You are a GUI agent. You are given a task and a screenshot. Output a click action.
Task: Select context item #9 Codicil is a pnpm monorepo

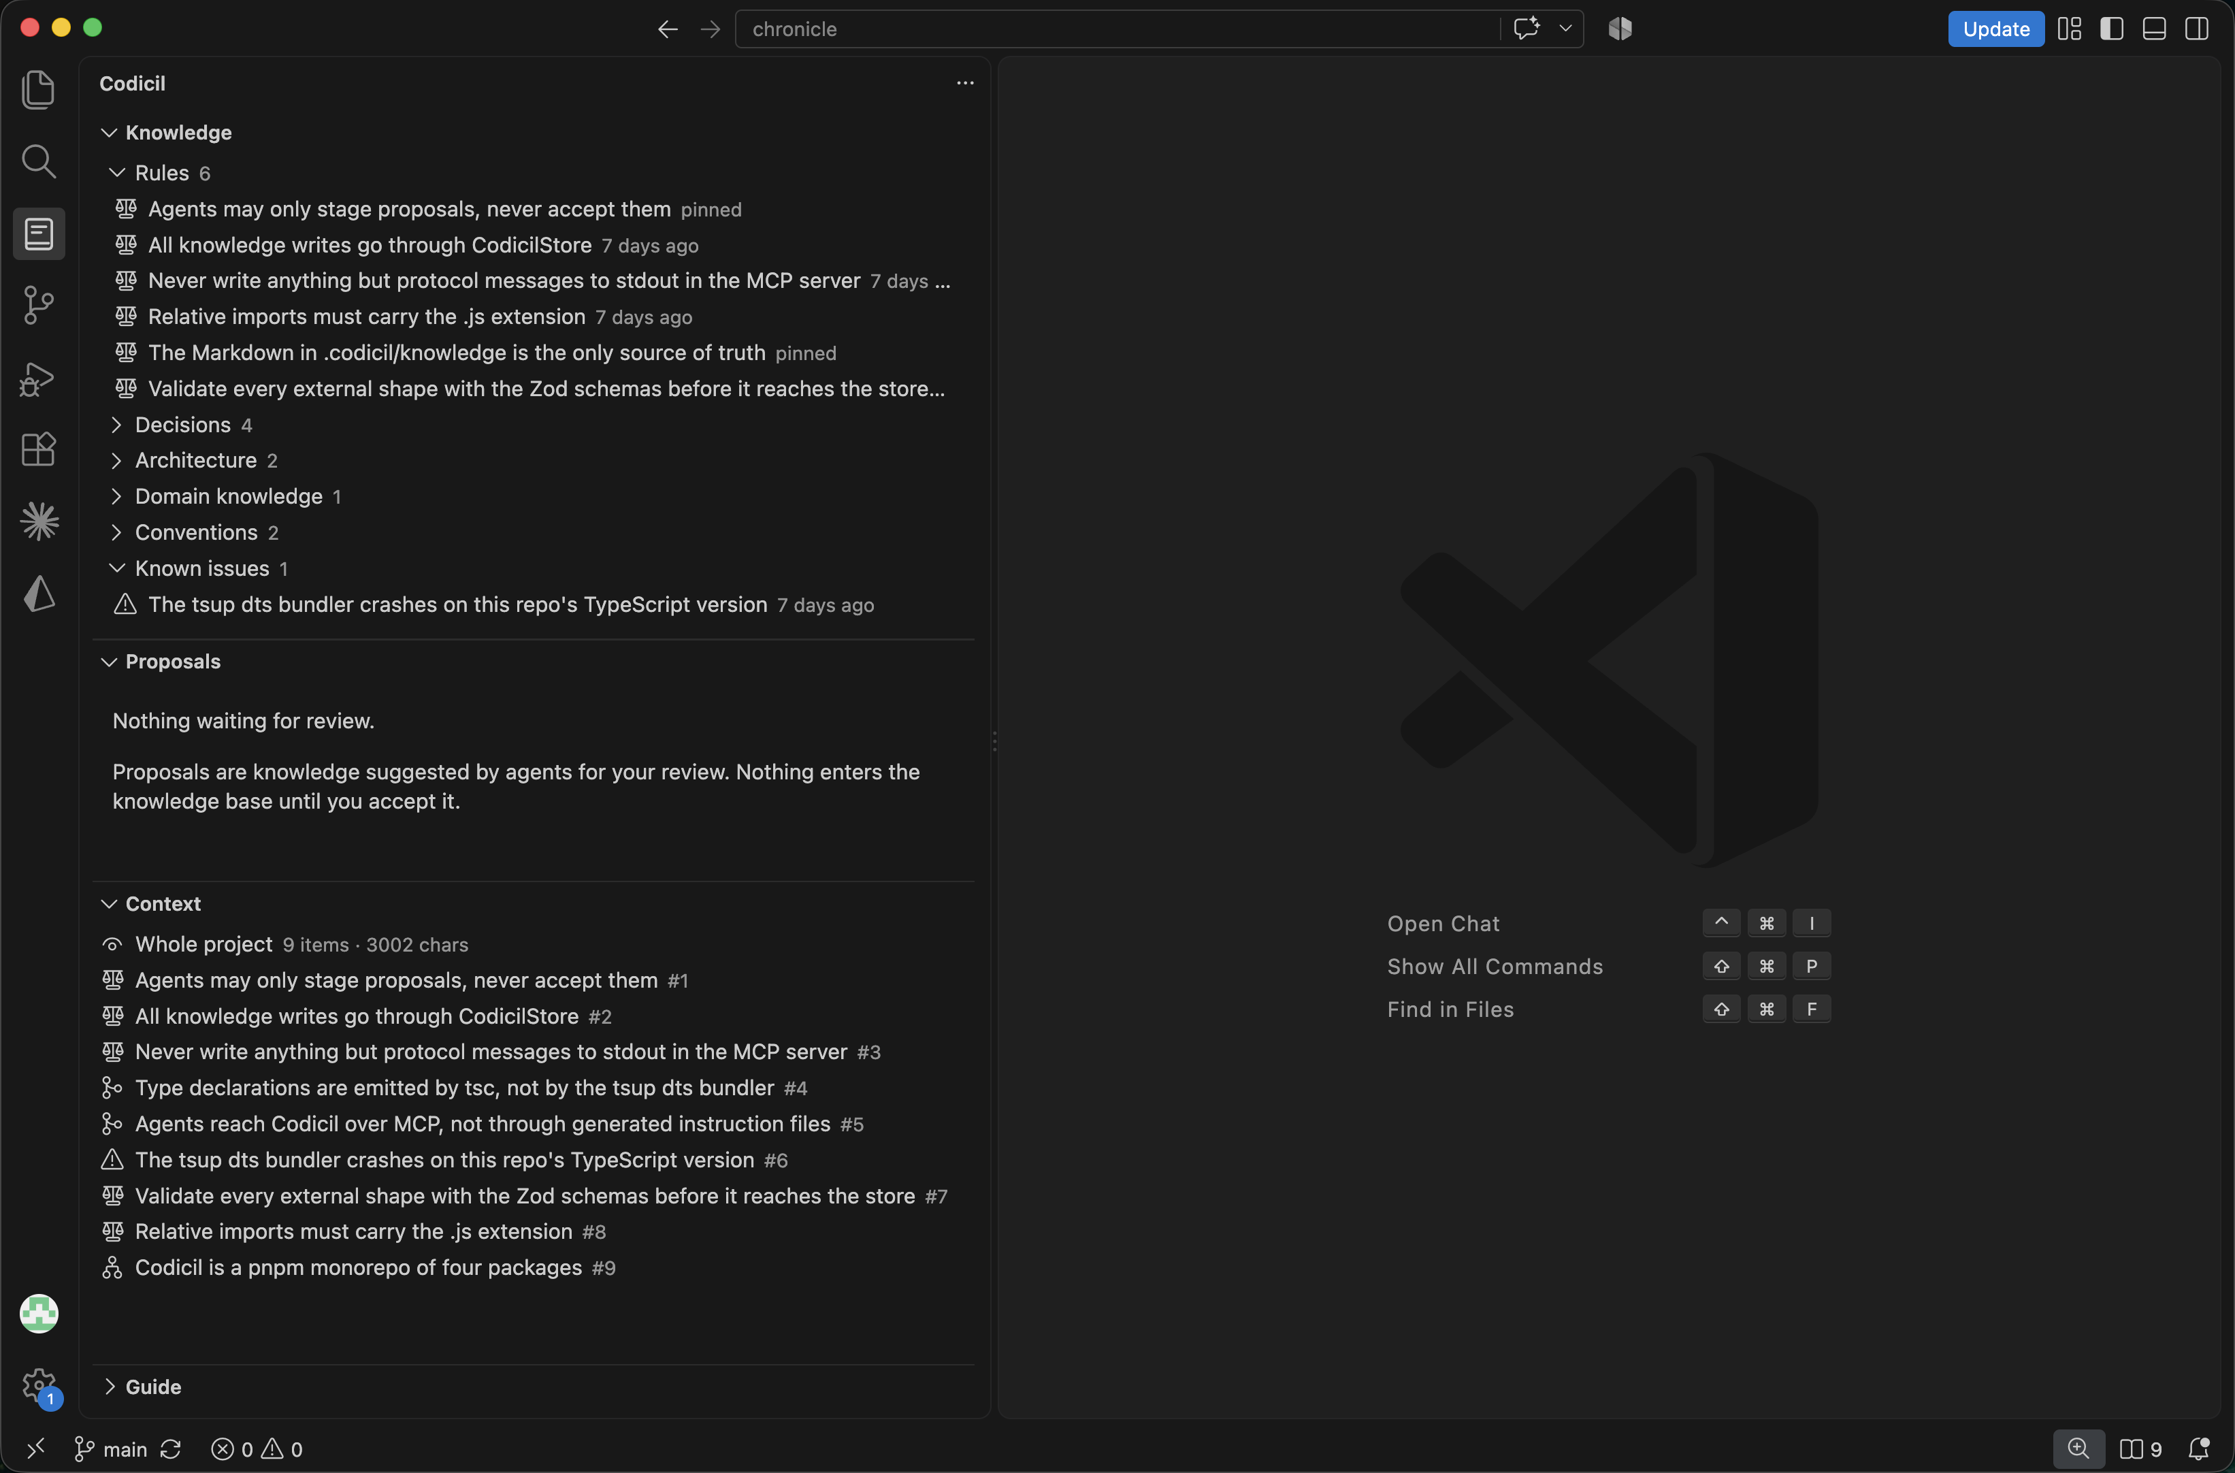click(x=534, y=1268)
